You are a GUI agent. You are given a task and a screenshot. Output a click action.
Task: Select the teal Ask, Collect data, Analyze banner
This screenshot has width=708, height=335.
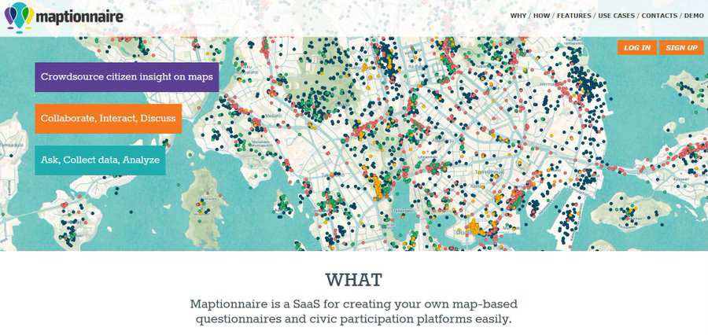[x=100, y=160]
